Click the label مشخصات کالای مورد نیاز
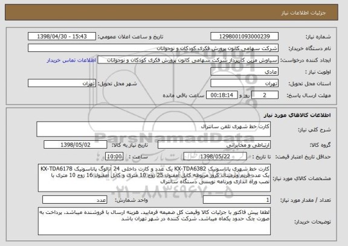This screenshot has width=348, height=246. click(301, 178)
